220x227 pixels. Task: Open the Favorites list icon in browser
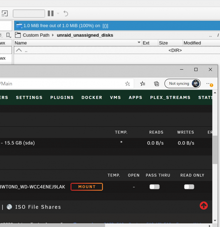click(x=143, y=84)
